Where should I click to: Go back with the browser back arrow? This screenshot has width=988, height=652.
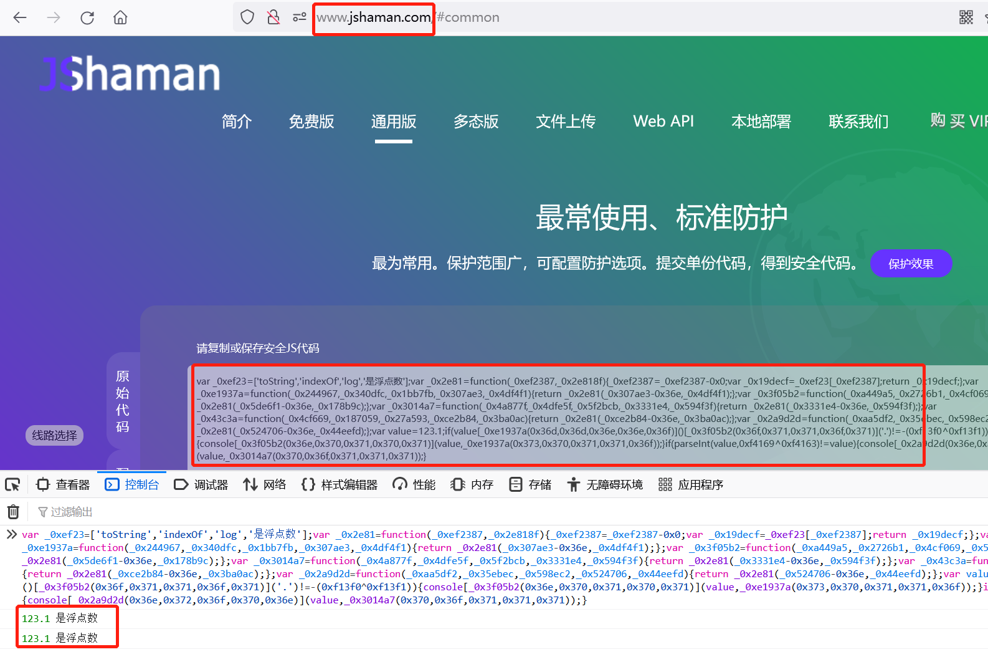20,17
